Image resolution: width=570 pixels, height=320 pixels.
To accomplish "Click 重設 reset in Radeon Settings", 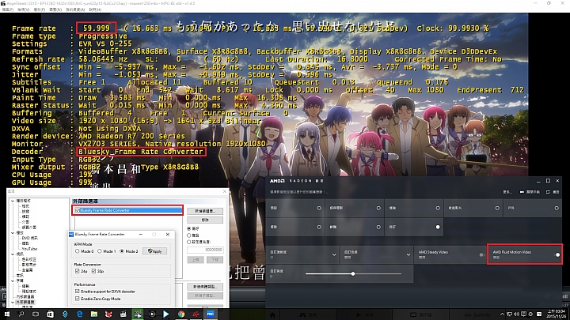I will 553,192.
